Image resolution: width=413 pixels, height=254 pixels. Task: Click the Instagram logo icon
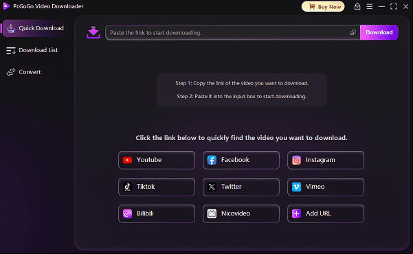[296, 160]
